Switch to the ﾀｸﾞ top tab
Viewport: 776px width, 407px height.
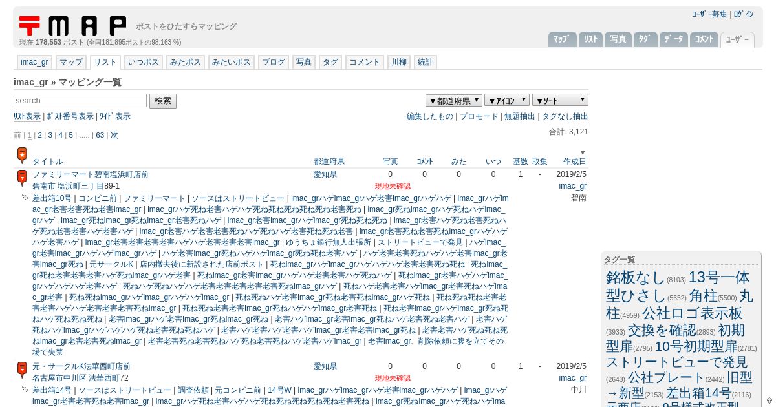coord(645,39)
